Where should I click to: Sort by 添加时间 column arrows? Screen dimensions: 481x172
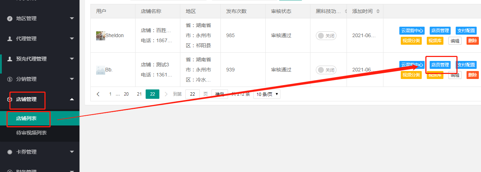coord(378,11)
